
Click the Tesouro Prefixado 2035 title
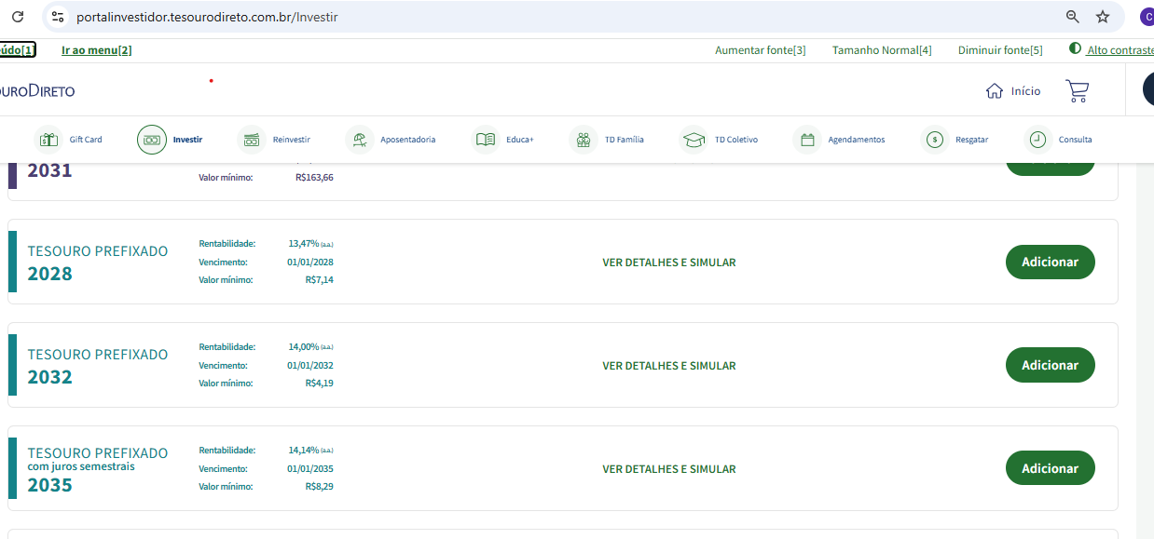[x=98, y=469]
